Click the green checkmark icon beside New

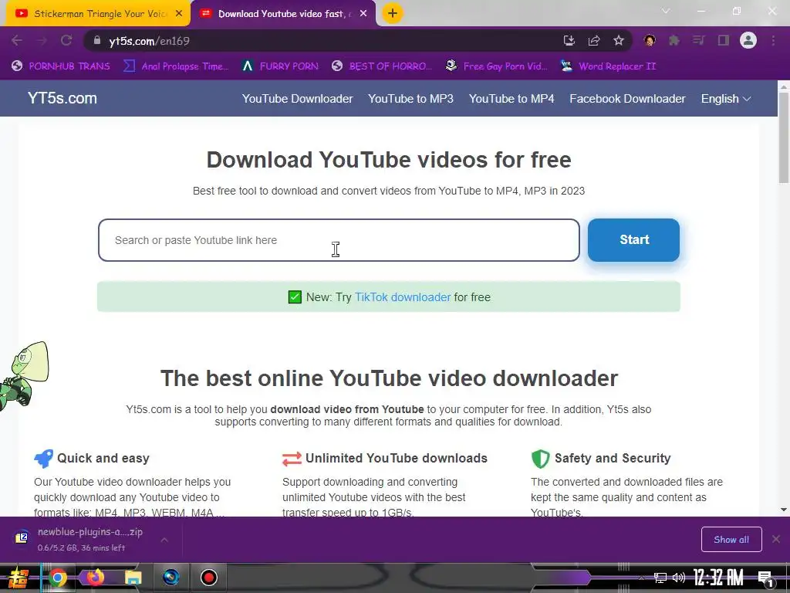(x=295, y=297)
